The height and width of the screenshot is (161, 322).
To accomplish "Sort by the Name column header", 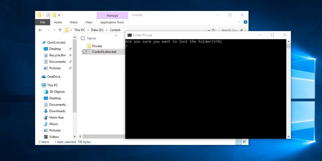I will point(92,38).
